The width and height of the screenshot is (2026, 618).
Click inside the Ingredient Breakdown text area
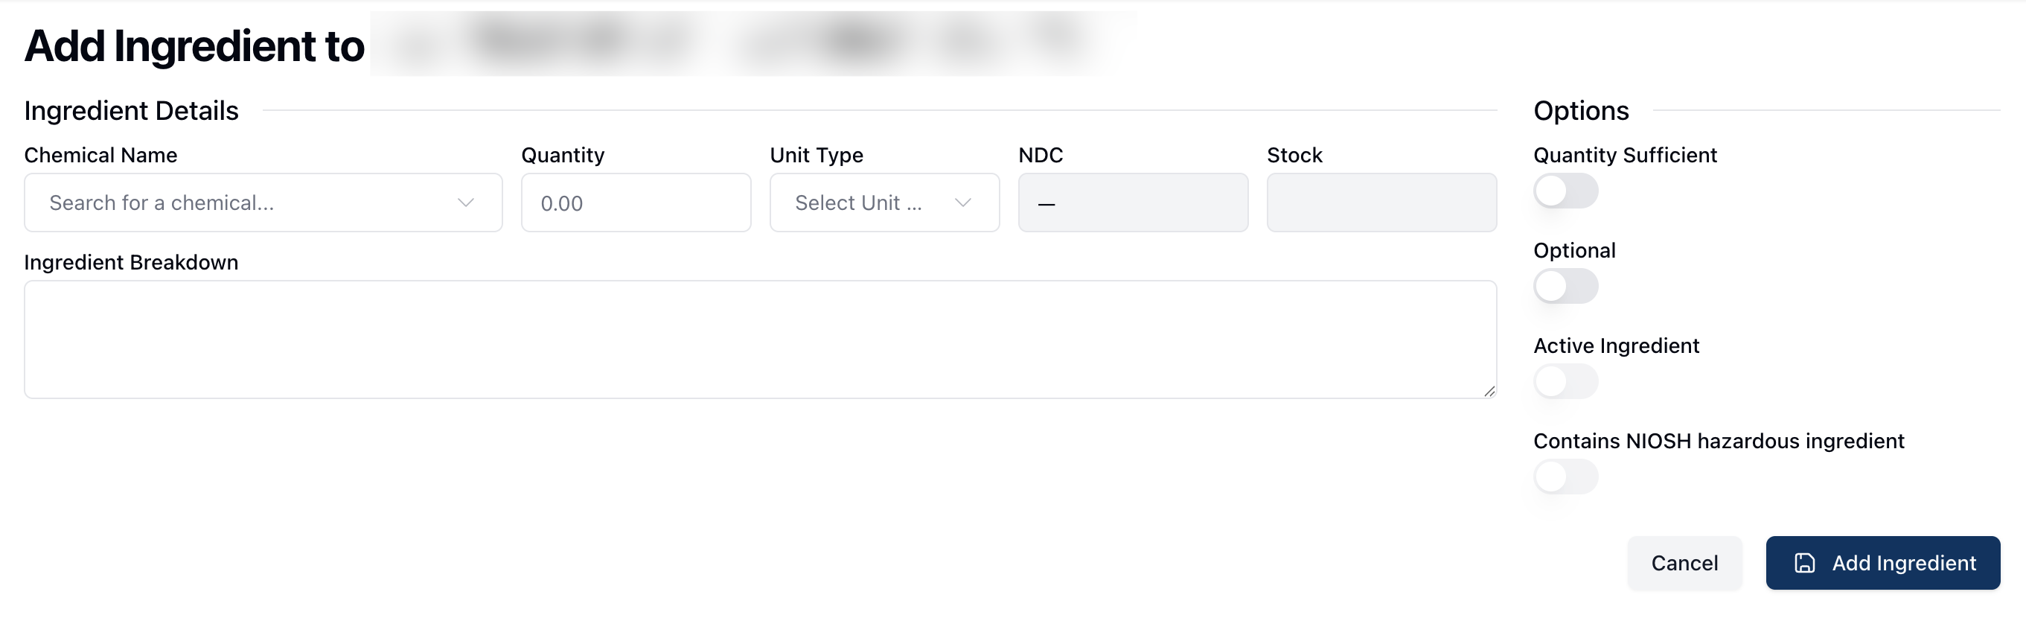pyautogui.click(x=760, y=340)
